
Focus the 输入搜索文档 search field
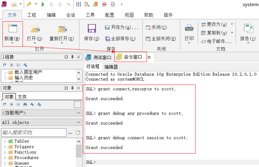[34, 133]
